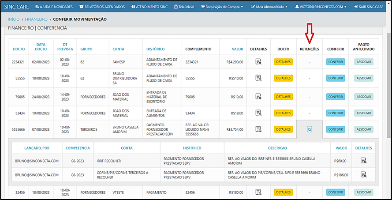Go to Tela inicial
The image size is (392, 200).
[184, 7]
